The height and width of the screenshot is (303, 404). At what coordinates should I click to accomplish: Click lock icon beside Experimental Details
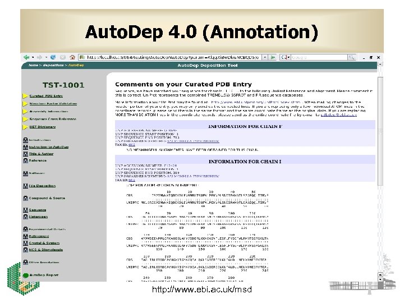coord(25,229)
